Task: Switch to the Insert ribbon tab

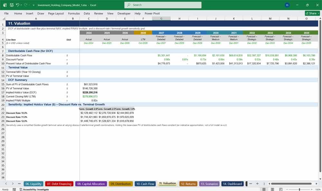Action: (30, 13)
